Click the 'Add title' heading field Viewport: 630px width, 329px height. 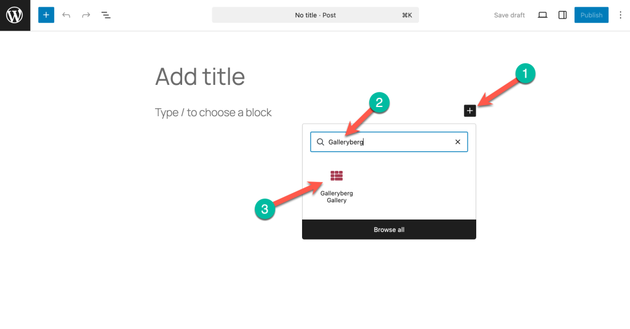click(x=200, y=76)
